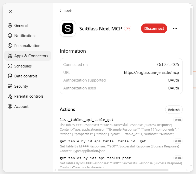Click the get_table_by_id_api_table__table_id__get action
196x174 pixels.
(103, 141)
